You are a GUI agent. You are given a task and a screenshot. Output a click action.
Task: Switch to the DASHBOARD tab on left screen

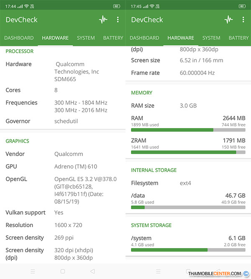[19, 38]
